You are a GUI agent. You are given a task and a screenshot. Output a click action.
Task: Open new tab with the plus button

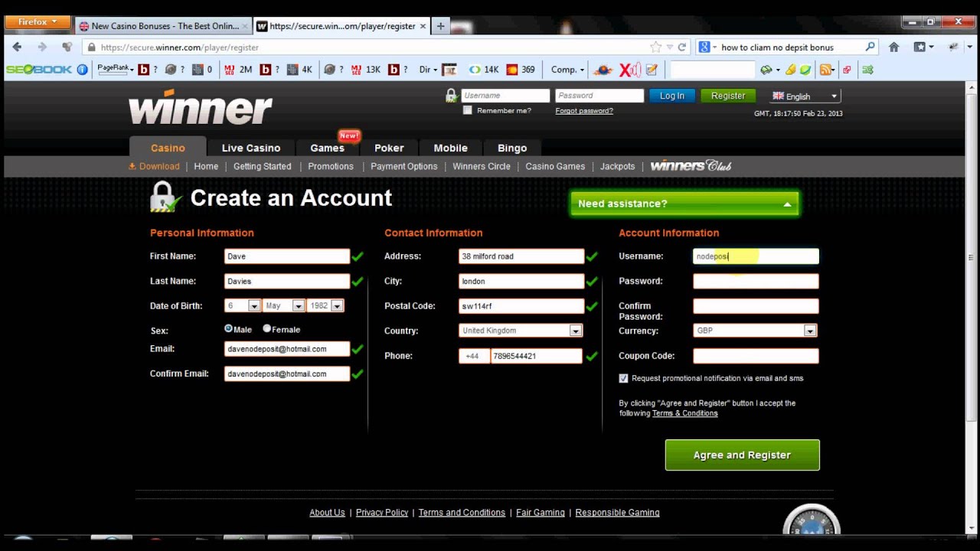440,26
